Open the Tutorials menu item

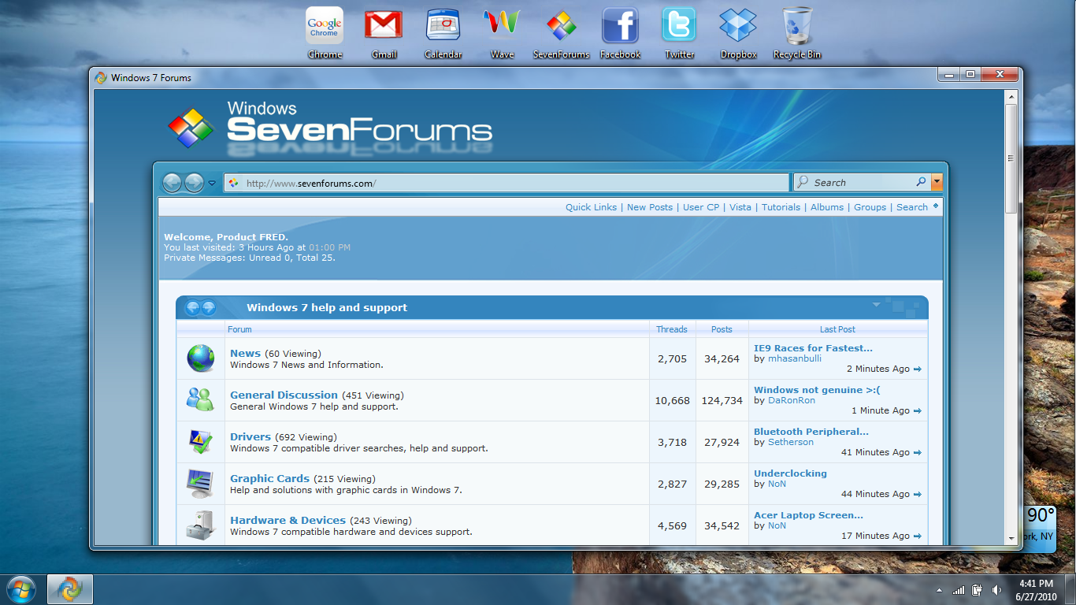[781, 207]
